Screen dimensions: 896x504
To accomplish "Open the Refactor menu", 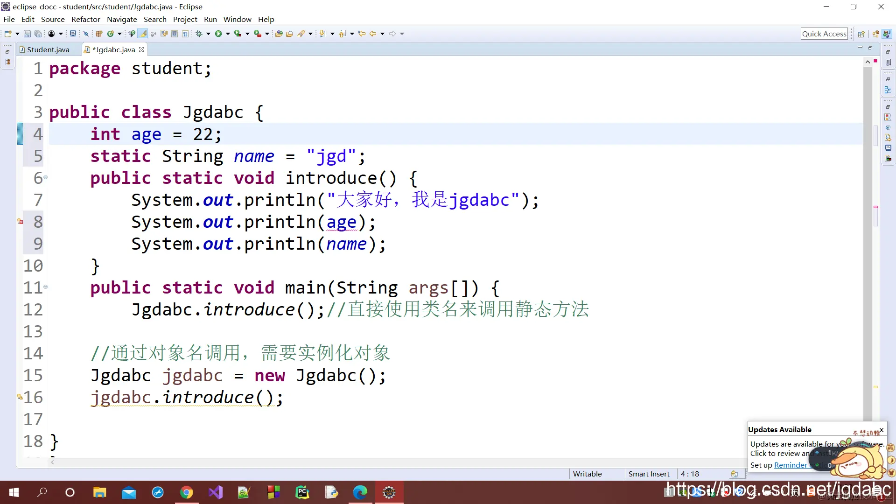I will pyautogui.click(x=85, y=19).
